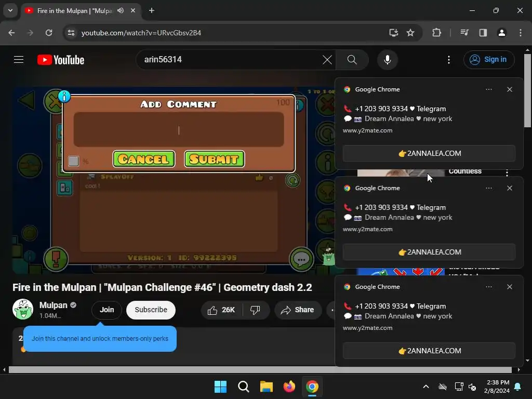Viewport: 532px width, 399px height.
Task: Mute the tab via the speaker icon
Action: point(121,10)
